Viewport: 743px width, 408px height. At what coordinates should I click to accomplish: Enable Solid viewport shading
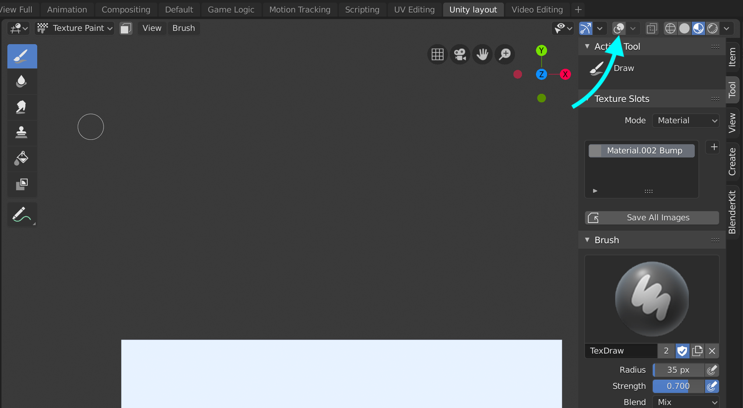[x=684, y=28]
